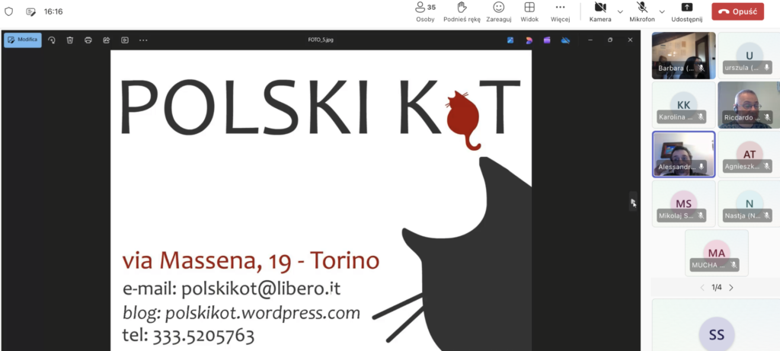Share your screen with Udostępnij
The height and width of the screenshot is (351, 780).
tap(686, 11)
